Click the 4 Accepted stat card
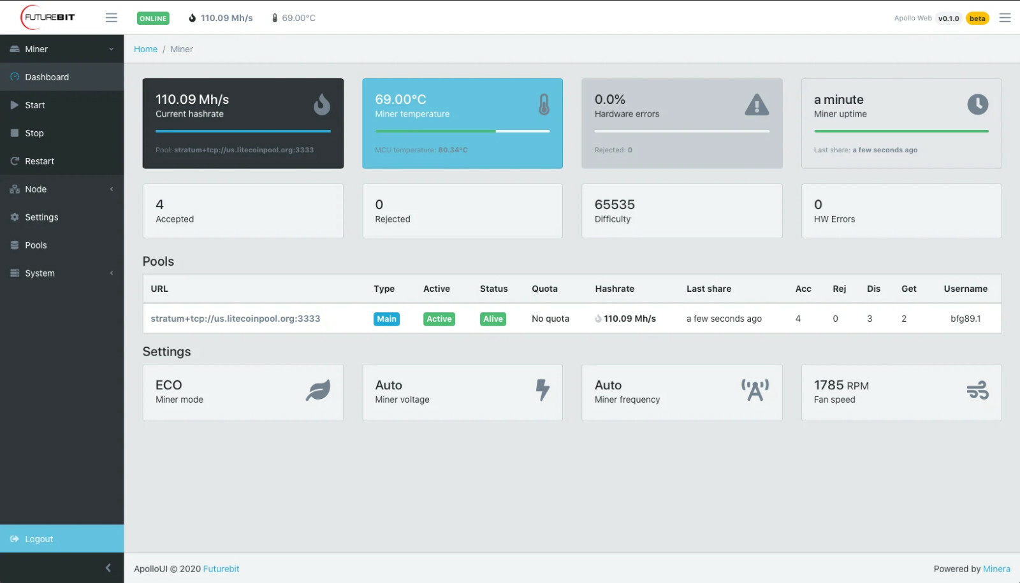The image size is (1020, 583). point(243,211)
